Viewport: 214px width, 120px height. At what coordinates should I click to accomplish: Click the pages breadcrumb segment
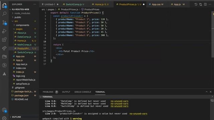coord(51,9)
